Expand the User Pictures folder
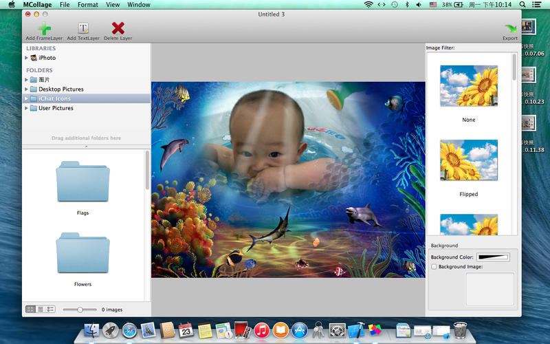 (x=26, y=108)
